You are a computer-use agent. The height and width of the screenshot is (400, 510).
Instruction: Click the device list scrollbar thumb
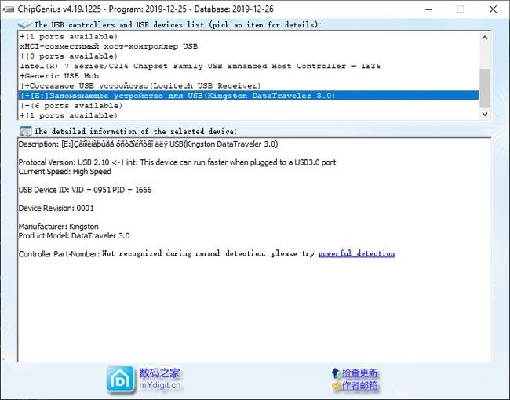[x=485, y=88]
